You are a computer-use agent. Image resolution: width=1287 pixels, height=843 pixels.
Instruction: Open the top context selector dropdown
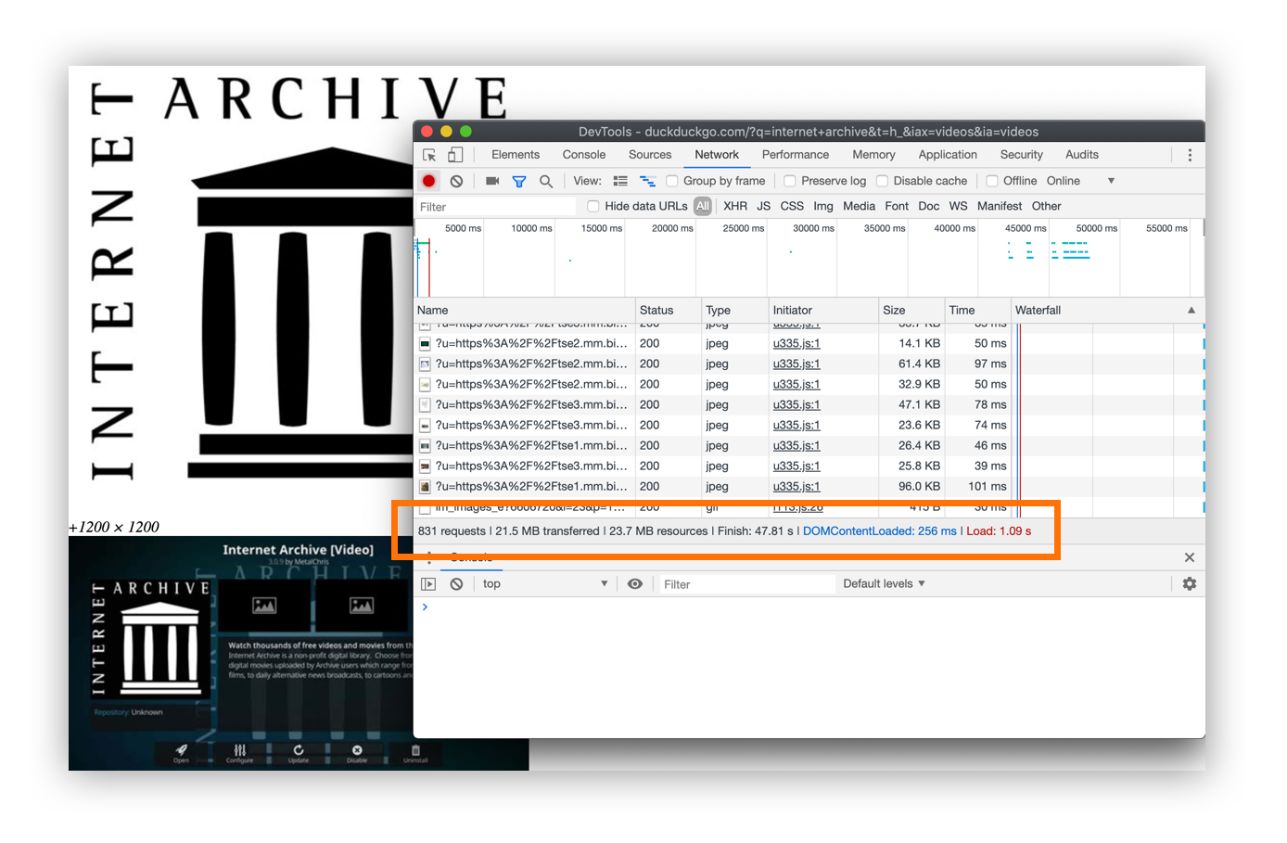[x=545, y=584]
